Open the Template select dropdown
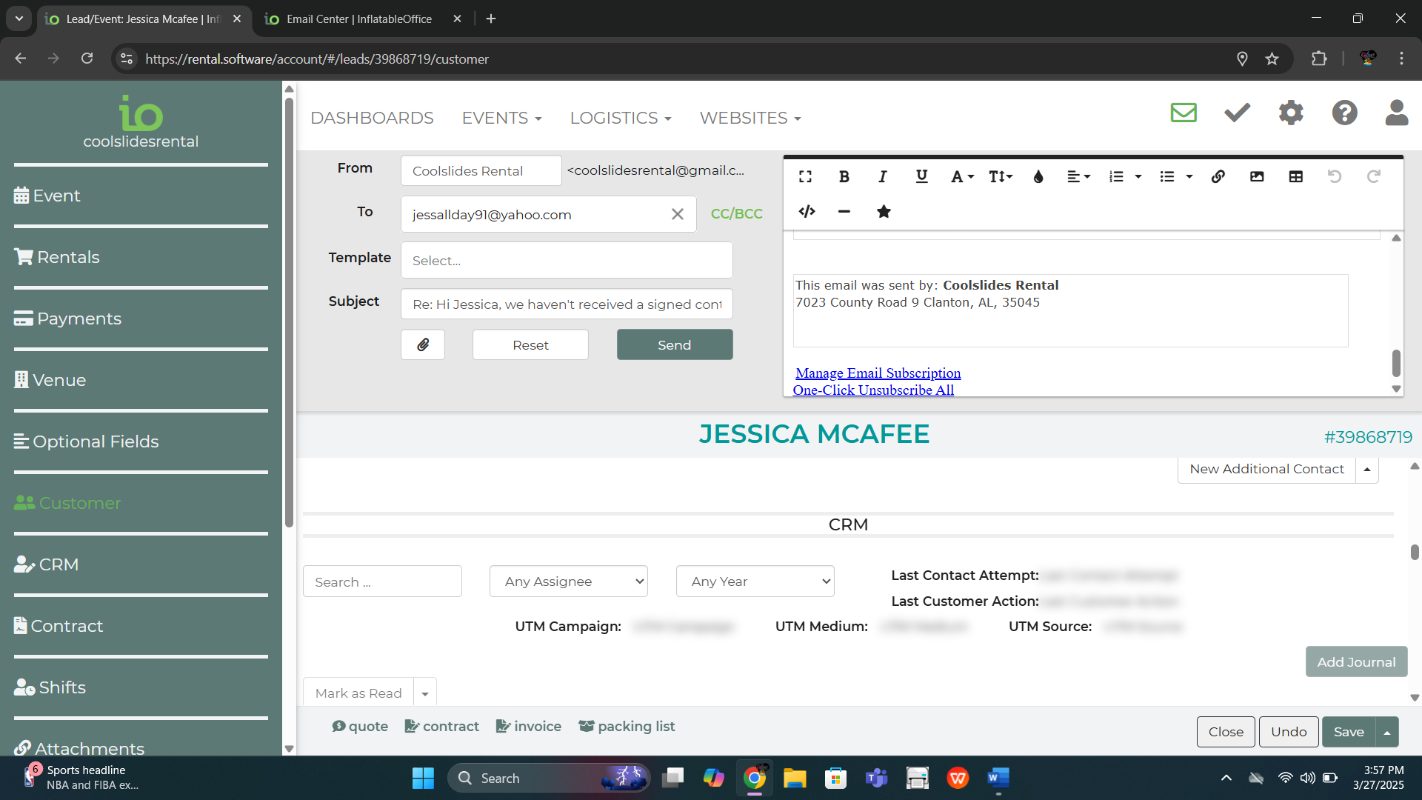This screenshot has width=1422, height=800. (567, 261)
